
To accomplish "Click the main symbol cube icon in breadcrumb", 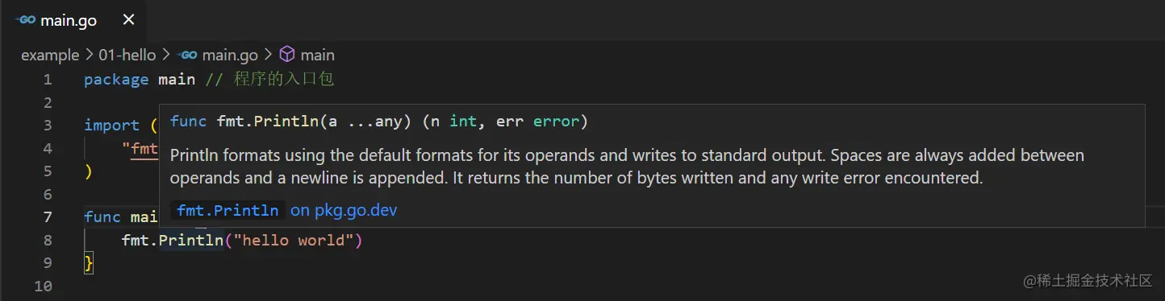I will click(x=286, y=55).
